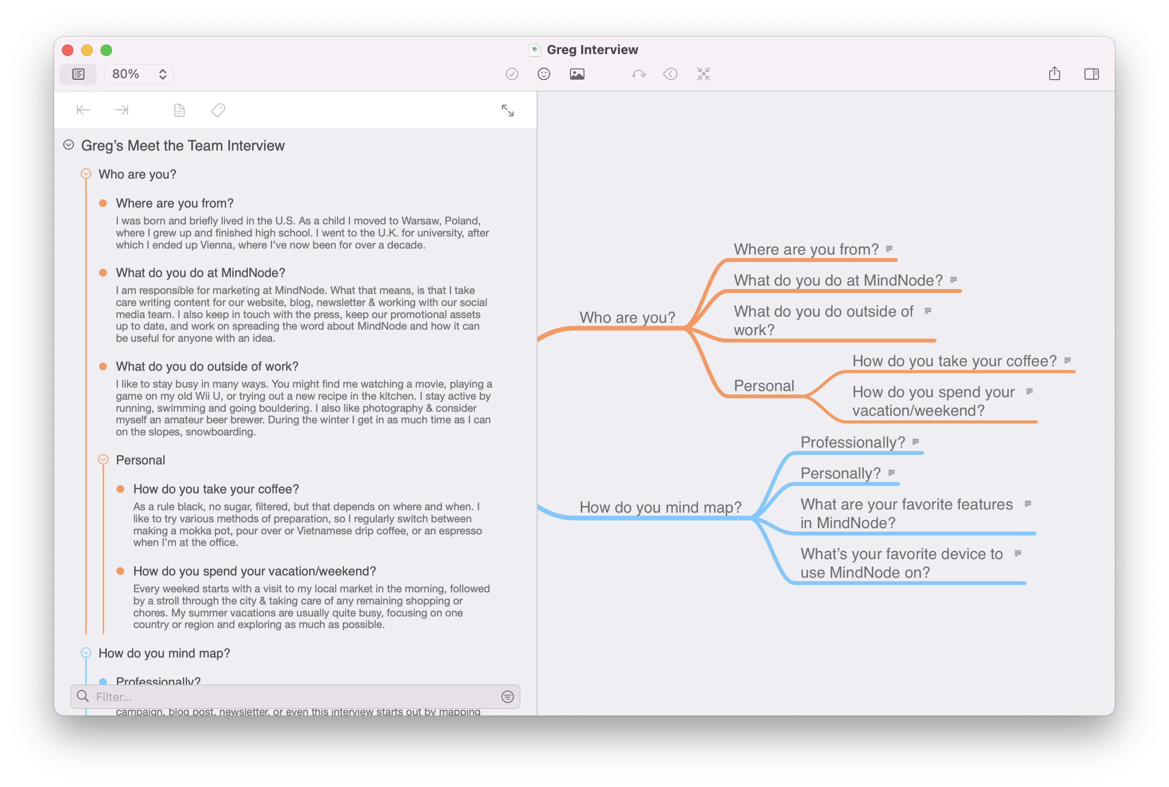Open the share icon in toolbar
This screenshot has height=787, width=1169.
click(x=1055, y=74)
